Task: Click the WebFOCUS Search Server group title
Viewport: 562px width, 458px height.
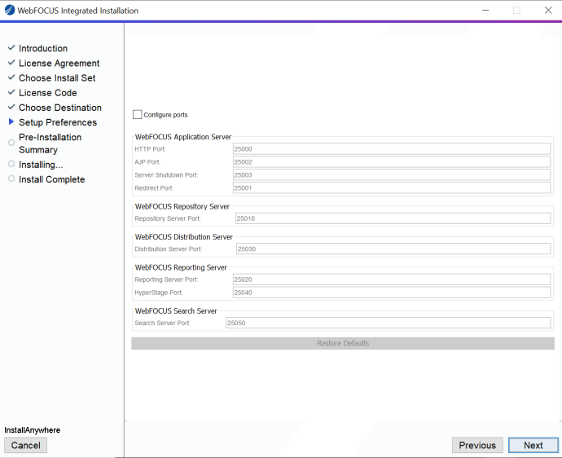Action: (x=176, y=311)
